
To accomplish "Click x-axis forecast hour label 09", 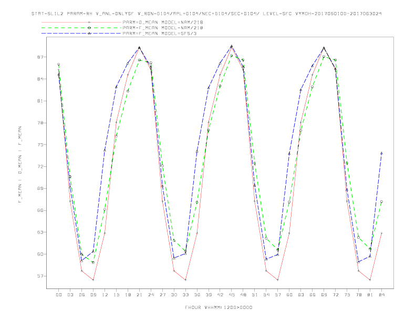I will 93,295.
